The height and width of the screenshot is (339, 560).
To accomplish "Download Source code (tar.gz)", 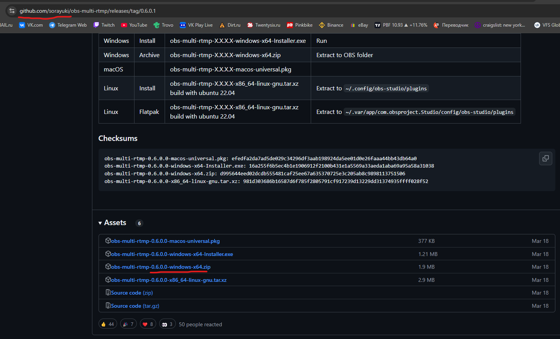I will [x=135, y=306].
